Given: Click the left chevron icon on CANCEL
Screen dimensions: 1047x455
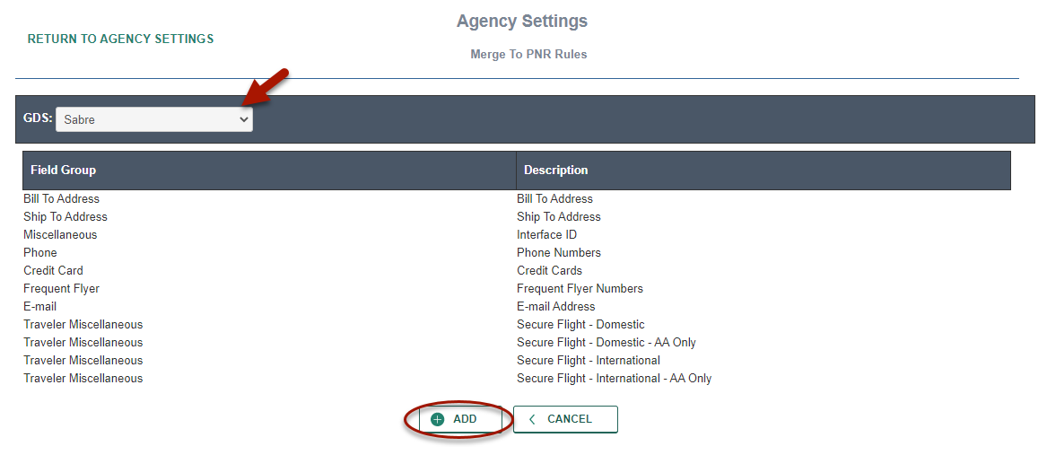Looking at the screenshot, I should tap(532, 419).
